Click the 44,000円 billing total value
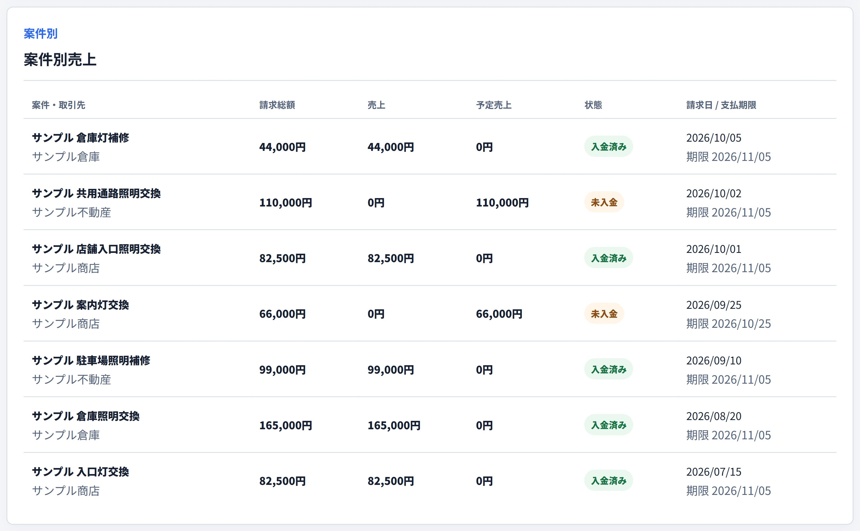860x531 pixels. (x=282, y=147)
